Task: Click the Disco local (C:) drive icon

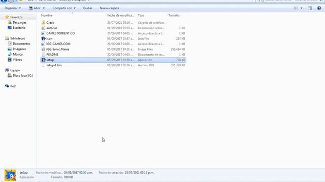Action: pos(10,75)
